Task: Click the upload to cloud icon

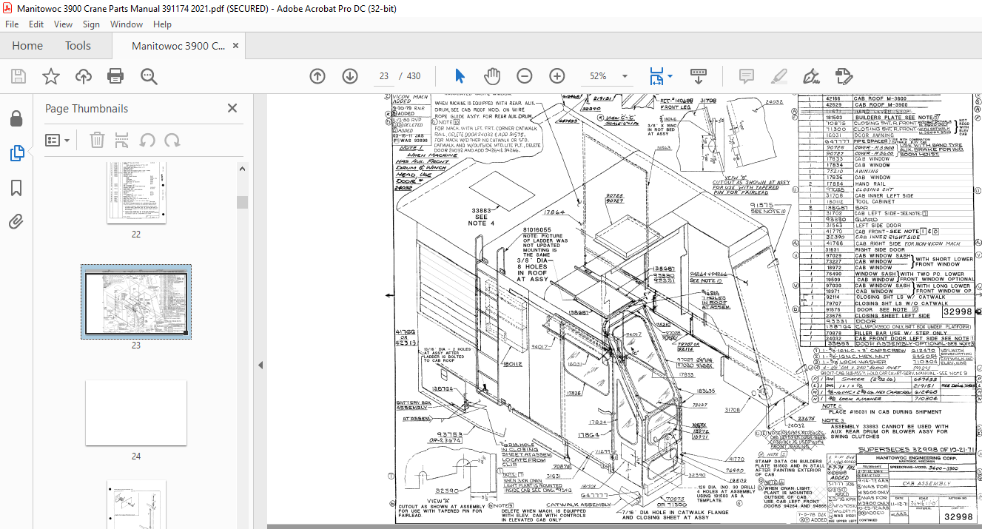Action: [x=84, y=76]
